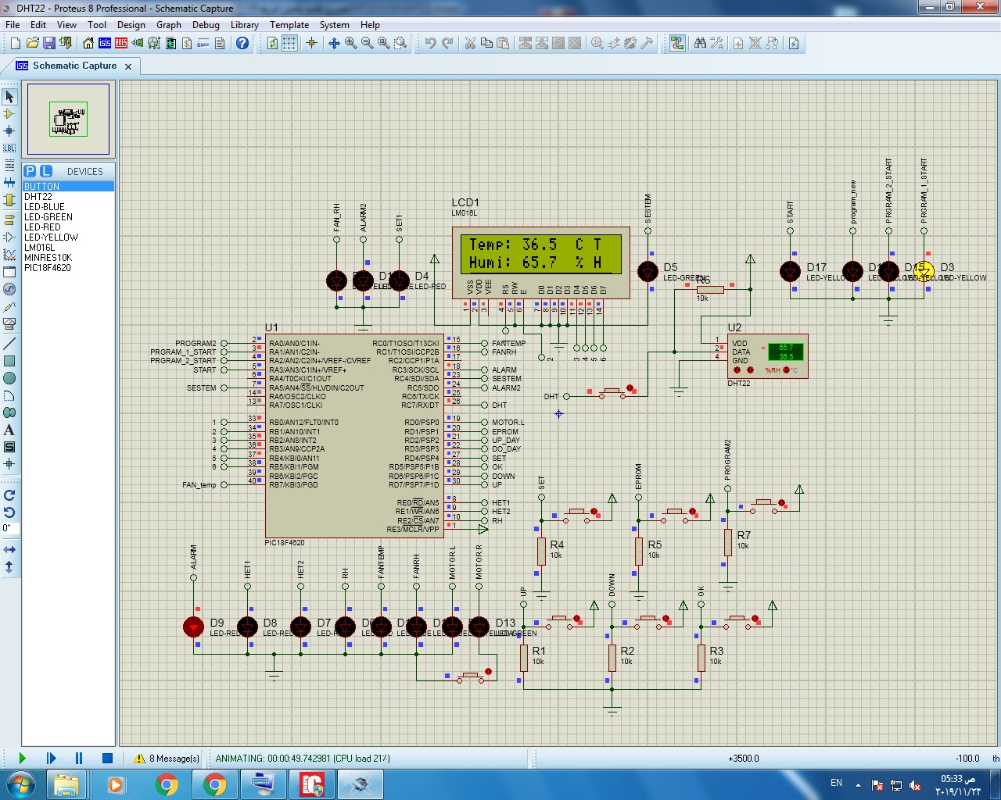This screenshot has height=800, width=1001.
Task: Open the File menu
Action: pos(13,25)
